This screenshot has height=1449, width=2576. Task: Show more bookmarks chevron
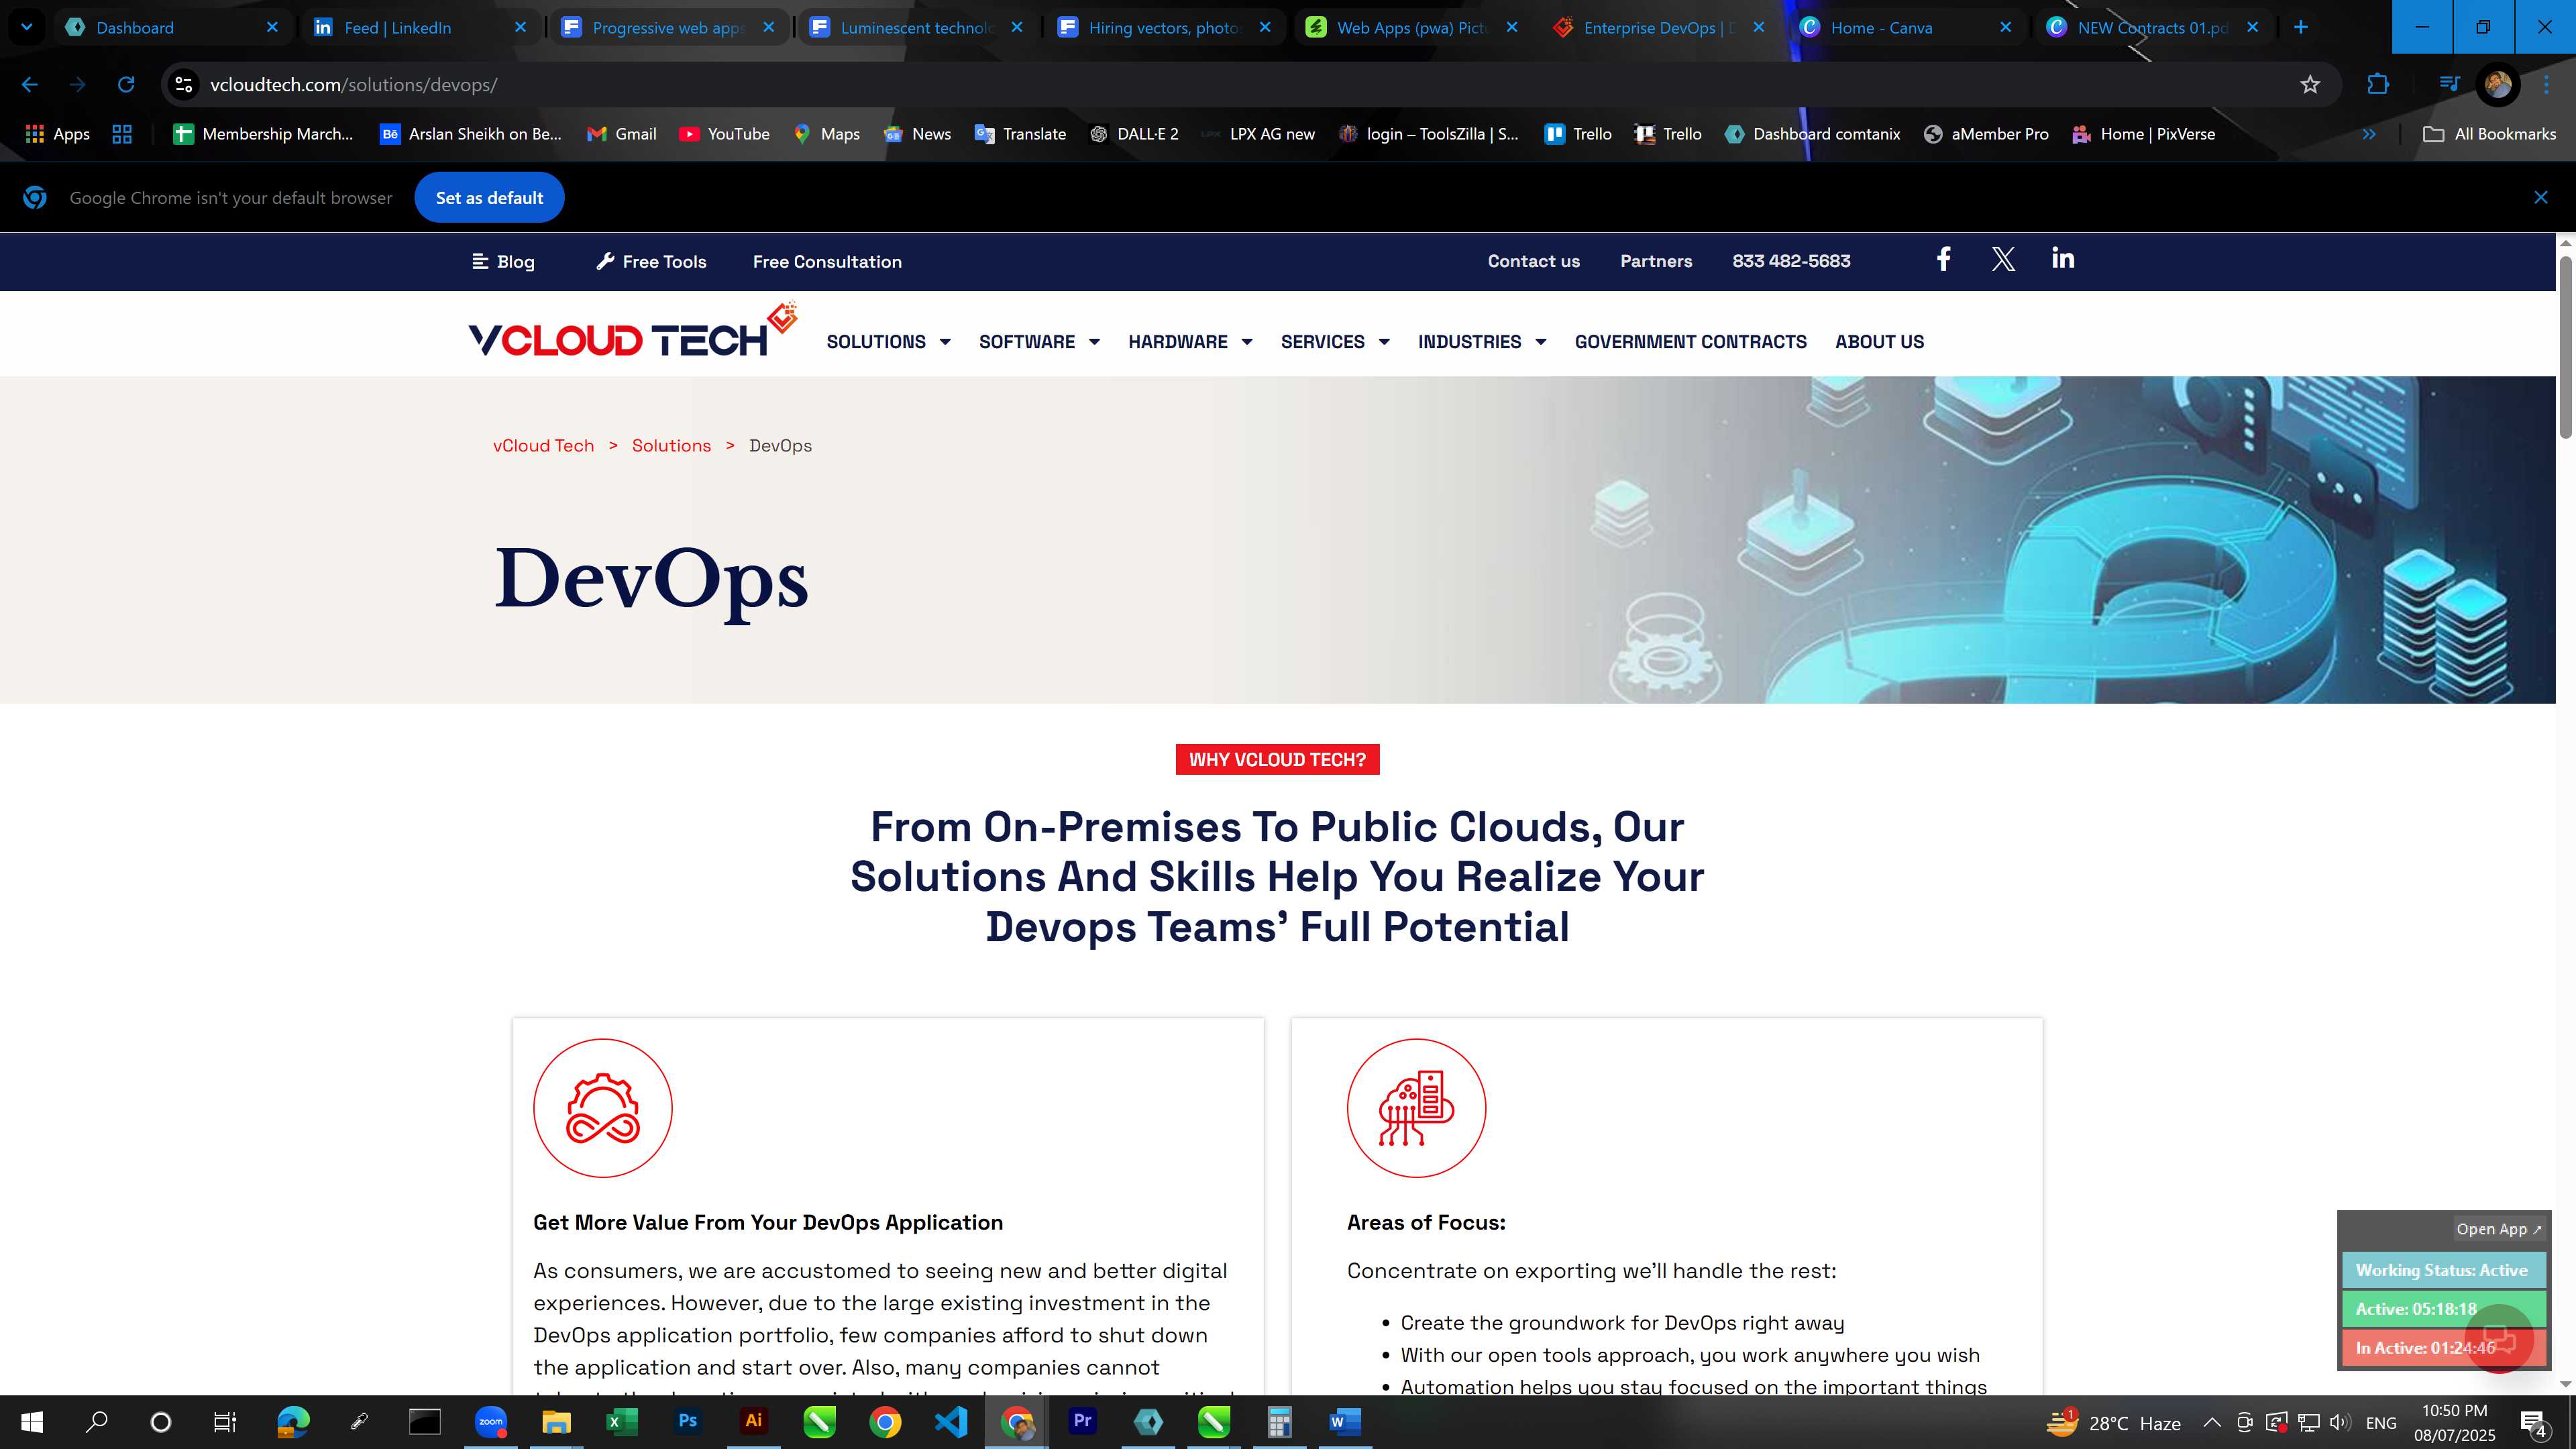pyautogui.click(x=2369, y=134)
